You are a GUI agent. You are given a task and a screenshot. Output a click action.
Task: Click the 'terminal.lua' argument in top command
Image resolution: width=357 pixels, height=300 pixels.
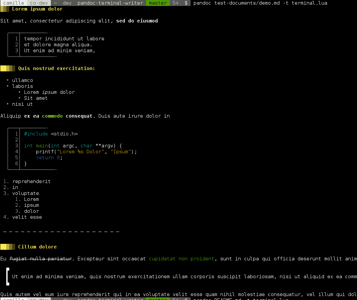pos(309,3)
